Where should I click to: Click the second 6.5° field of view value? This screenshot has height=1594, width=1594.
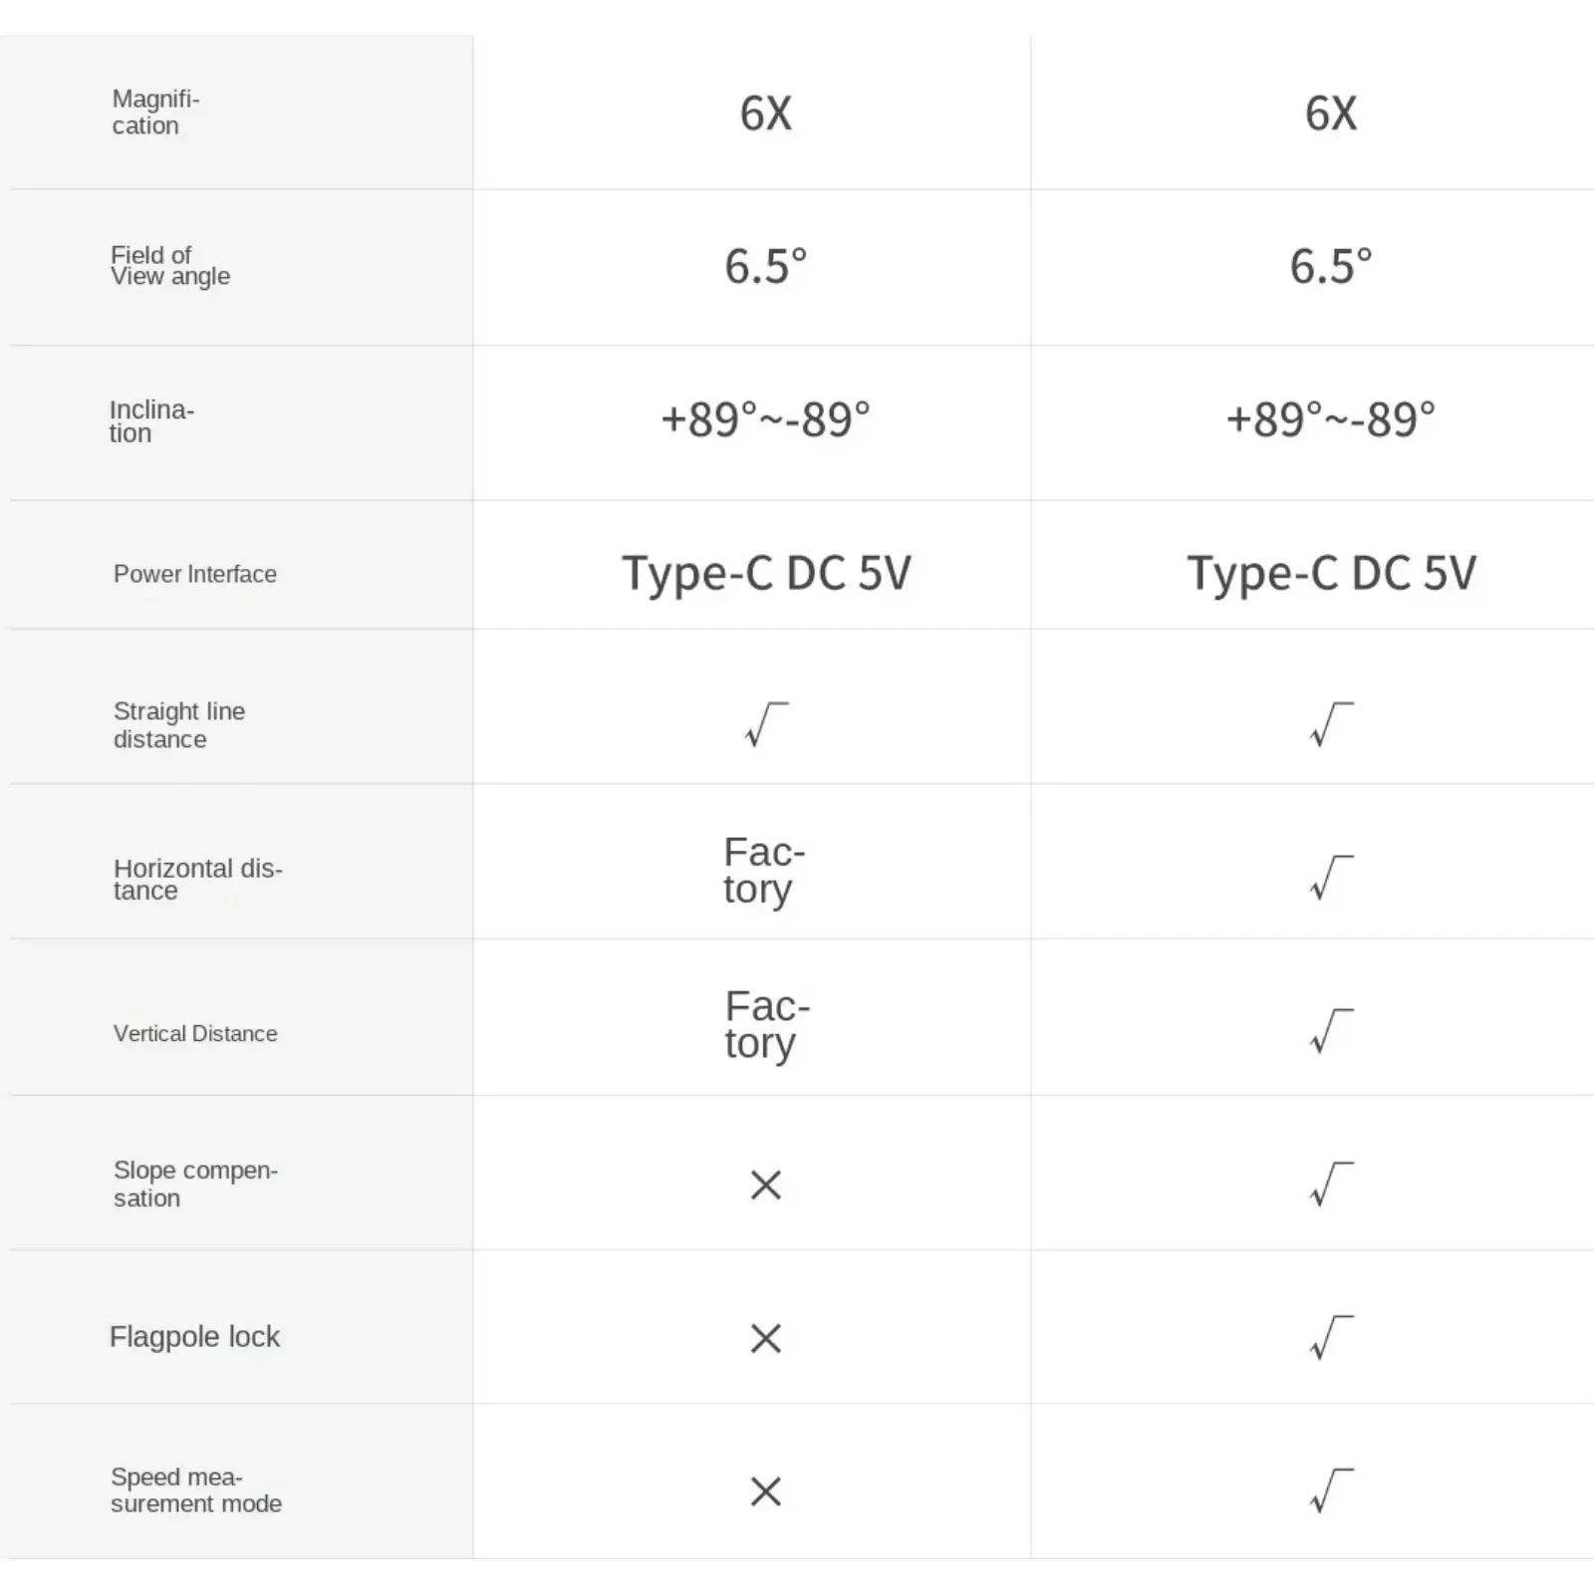(x=1331, y=266)
